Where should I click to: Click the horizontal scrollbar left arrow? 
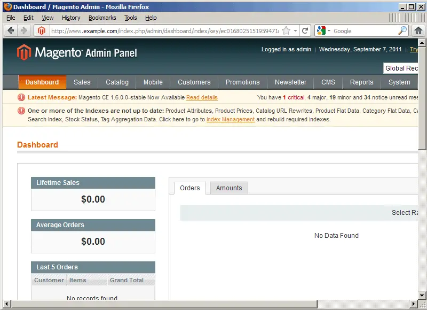[7, 304]
